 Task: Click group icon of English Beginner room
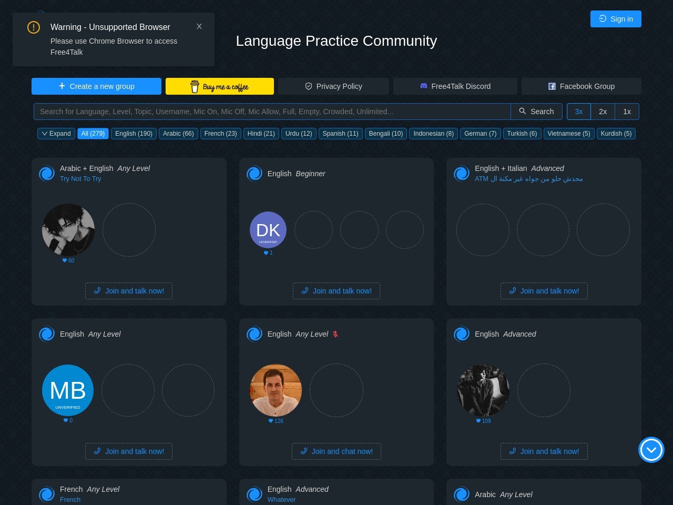254,174
